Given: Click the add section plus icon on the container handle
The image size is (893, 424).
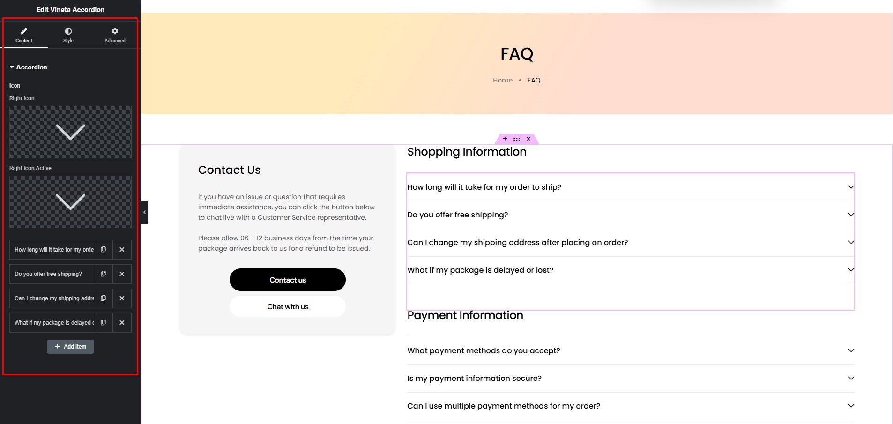Looking at the screenshot, I should (x=505, y=139).
